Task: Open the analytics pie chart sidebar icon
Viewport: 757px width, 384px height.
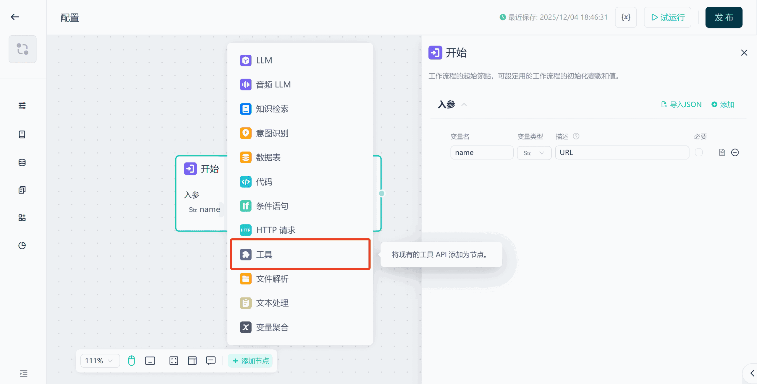Action: pyautogui.click(x=22, y=245)
